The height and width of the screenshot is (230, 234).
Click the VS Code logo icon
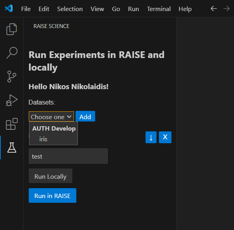pyautogui.click(x=9, y=9)
